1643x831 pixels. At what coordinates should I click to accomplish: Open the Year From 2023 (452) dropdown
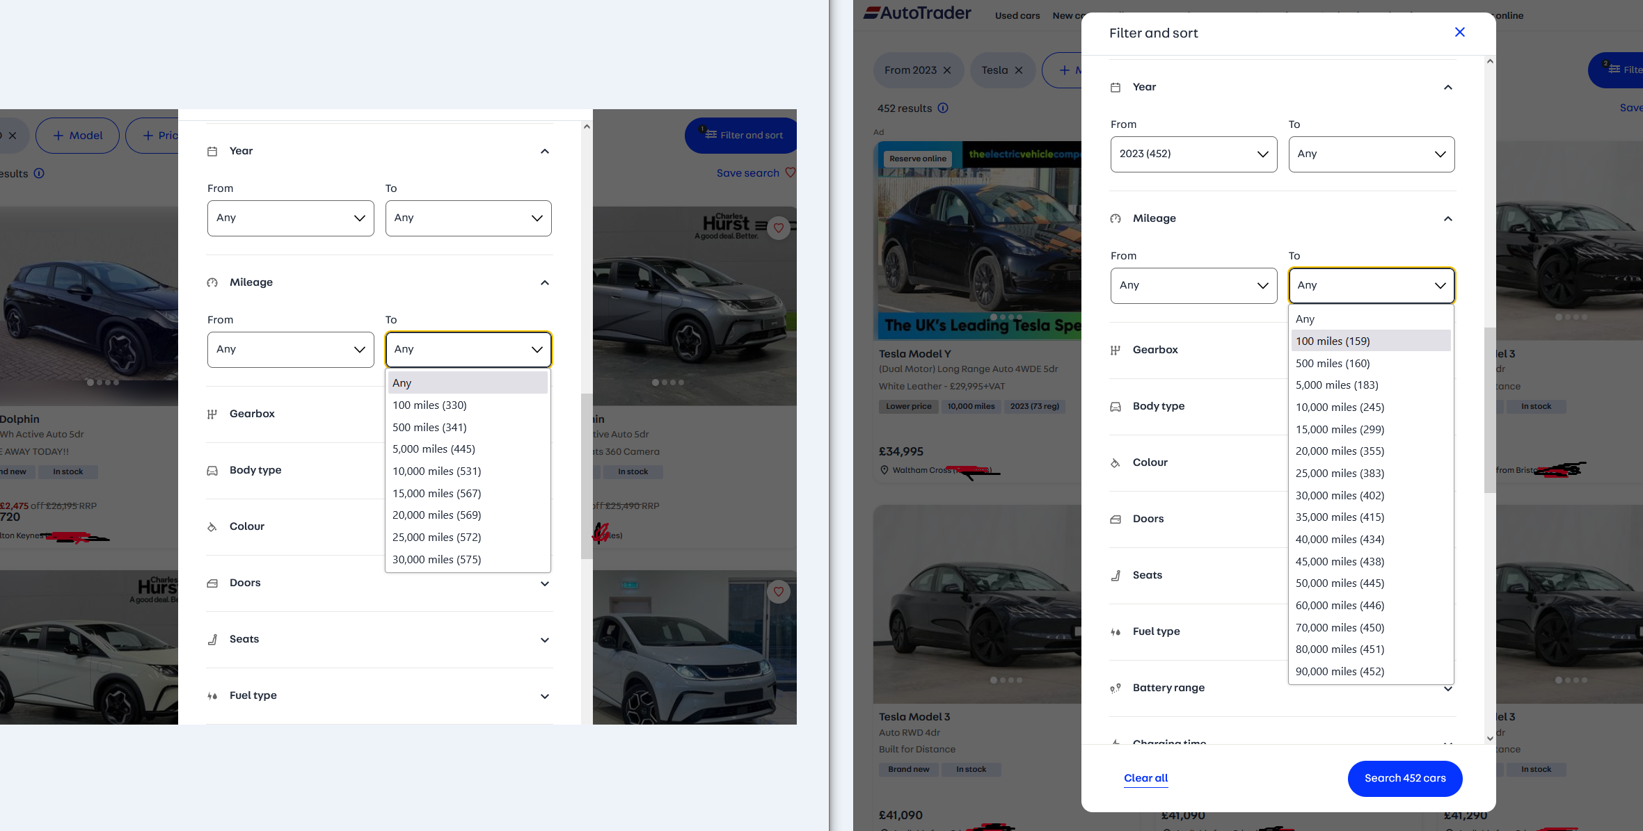[x=1193, y=154]
